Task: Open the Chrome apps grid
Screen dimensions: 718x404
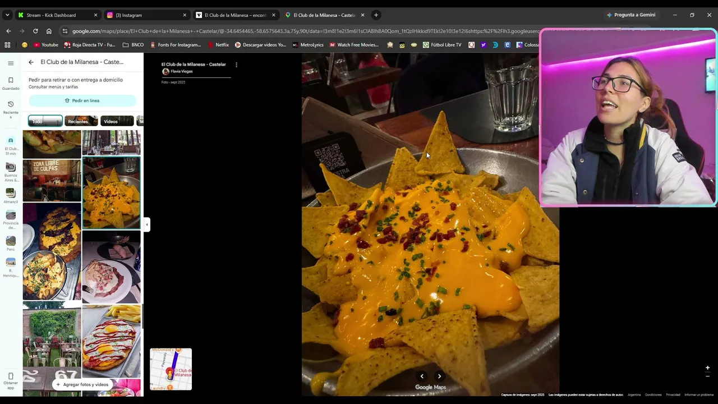Action: tap(7, 45)
